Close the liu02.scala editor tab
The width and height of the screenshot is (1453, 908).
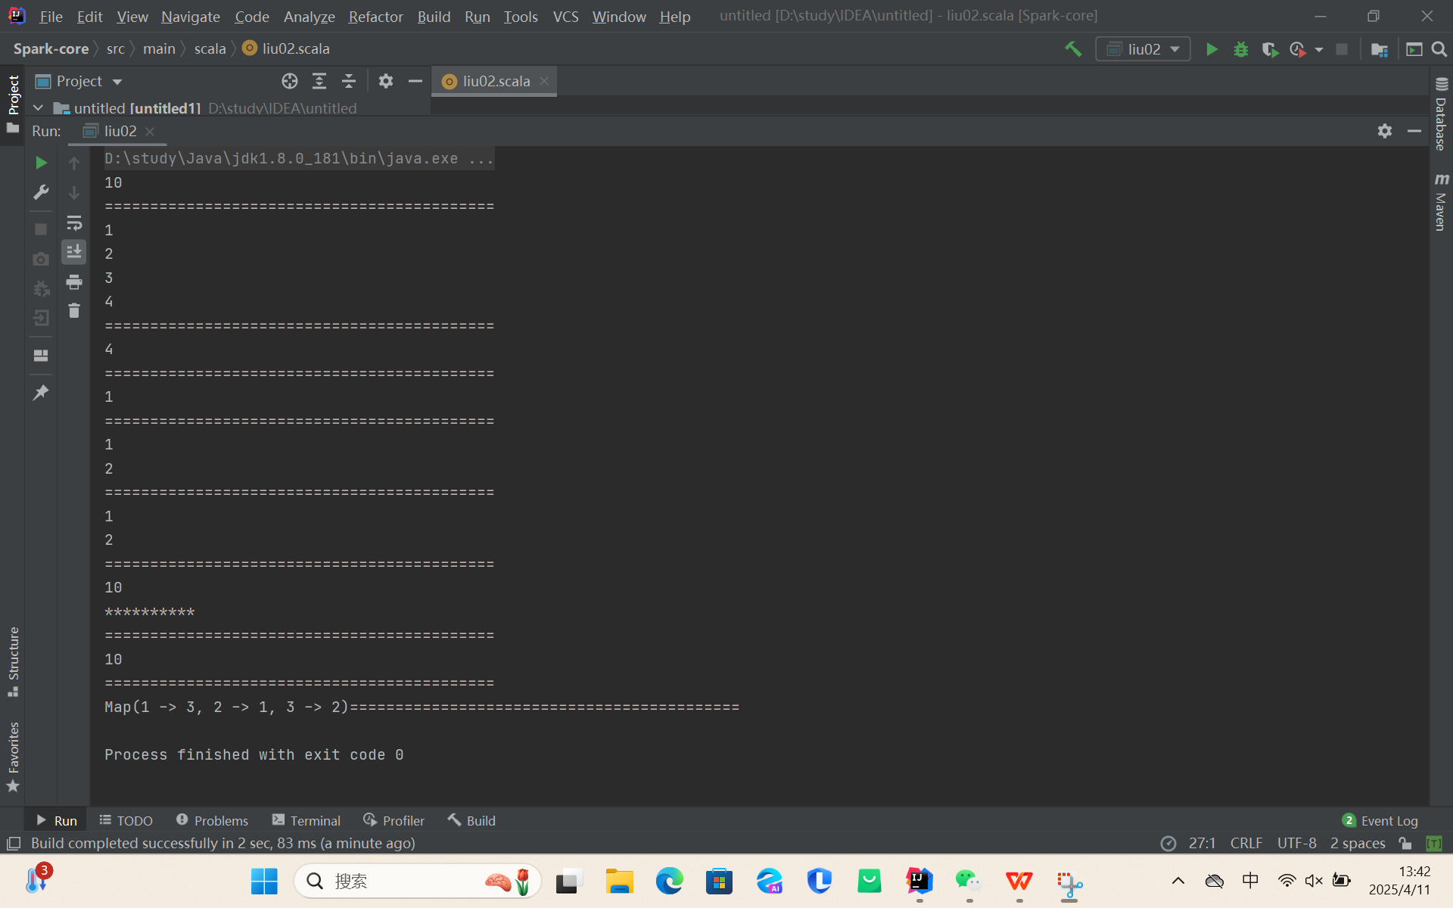(544, 81)
